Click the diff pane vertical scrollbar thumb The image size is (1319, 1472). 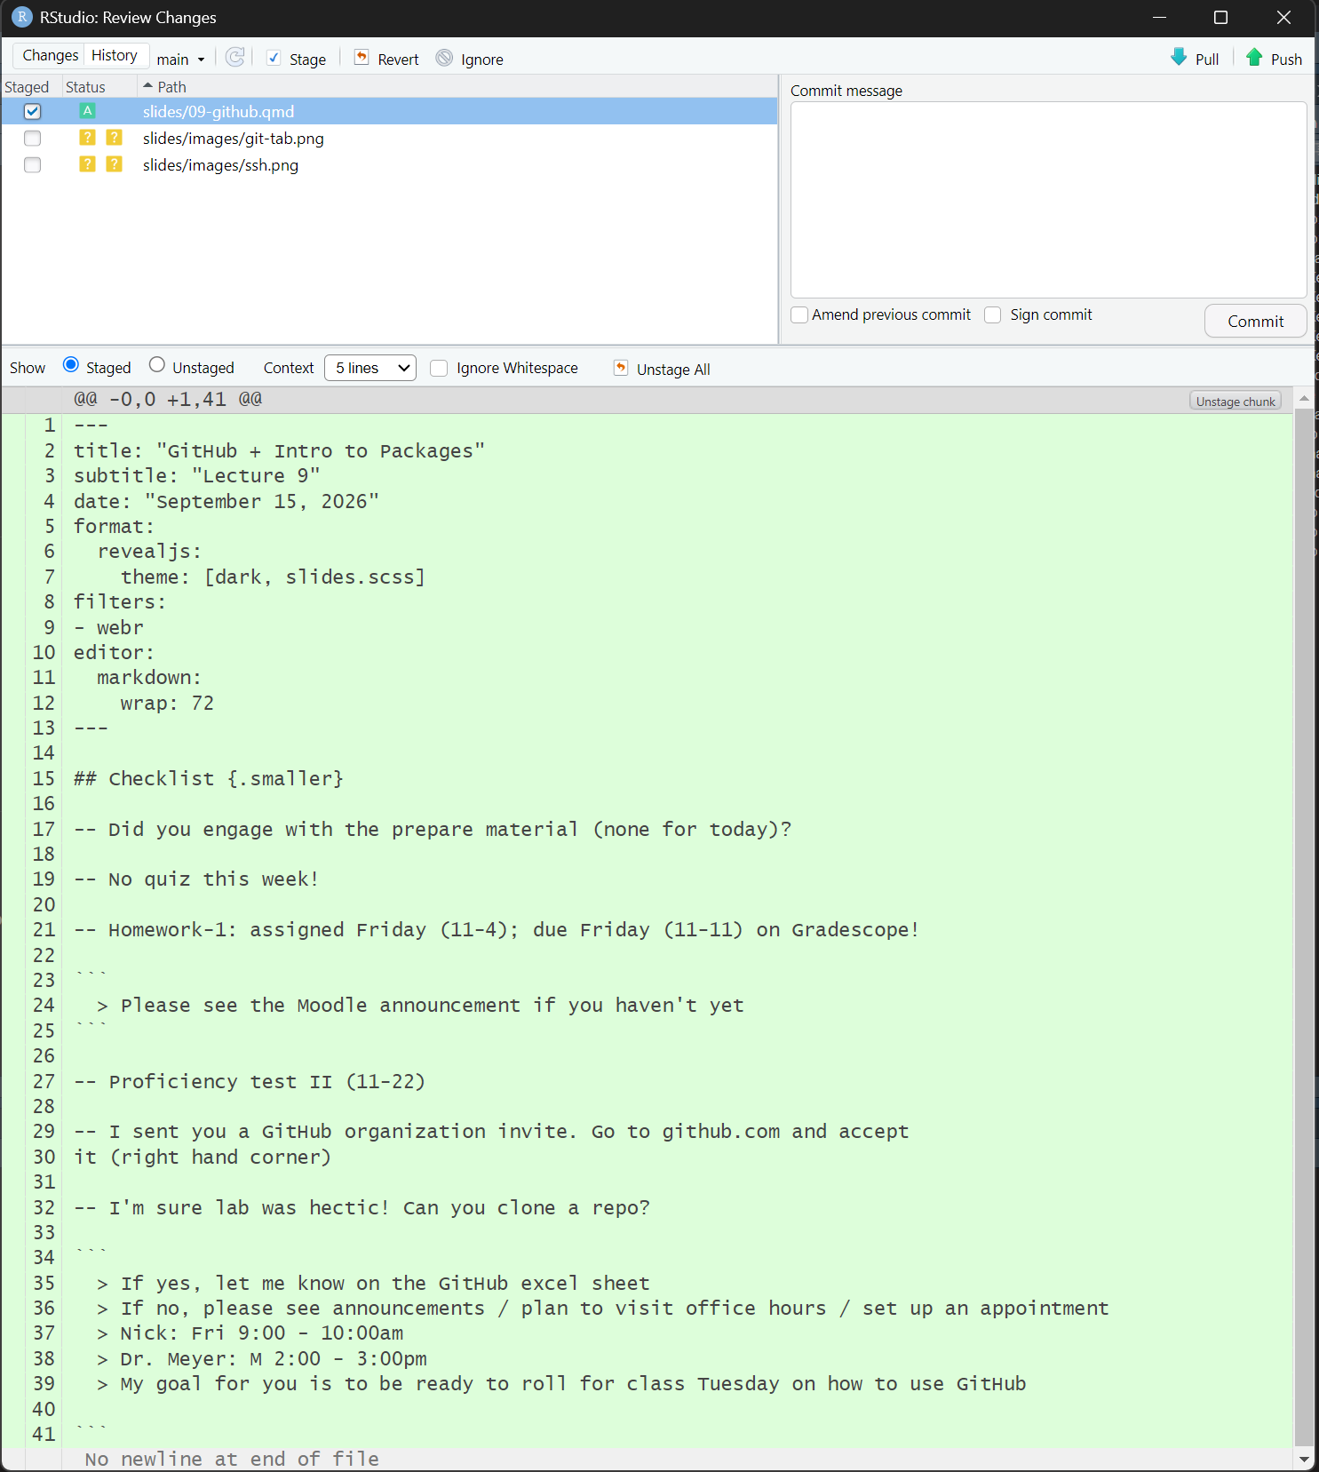[x=1303, y=927]
